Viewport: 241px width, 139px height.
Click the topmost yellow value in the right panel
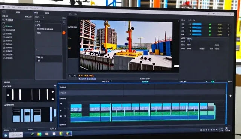220,25
